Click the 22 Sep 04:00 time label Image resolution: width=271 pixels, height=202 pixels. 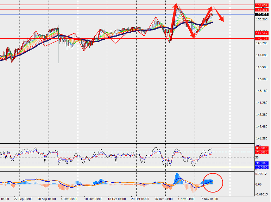point(23,199)
